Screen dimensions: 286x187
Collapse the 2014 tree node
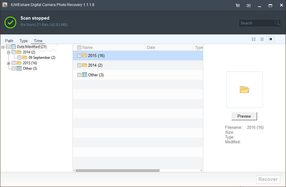[8, 53]
